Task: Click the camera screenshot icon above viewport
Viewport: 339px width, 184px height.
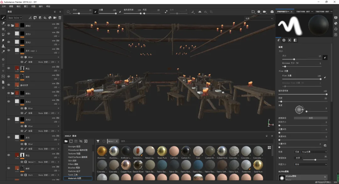Action: [x=272, y=12]
